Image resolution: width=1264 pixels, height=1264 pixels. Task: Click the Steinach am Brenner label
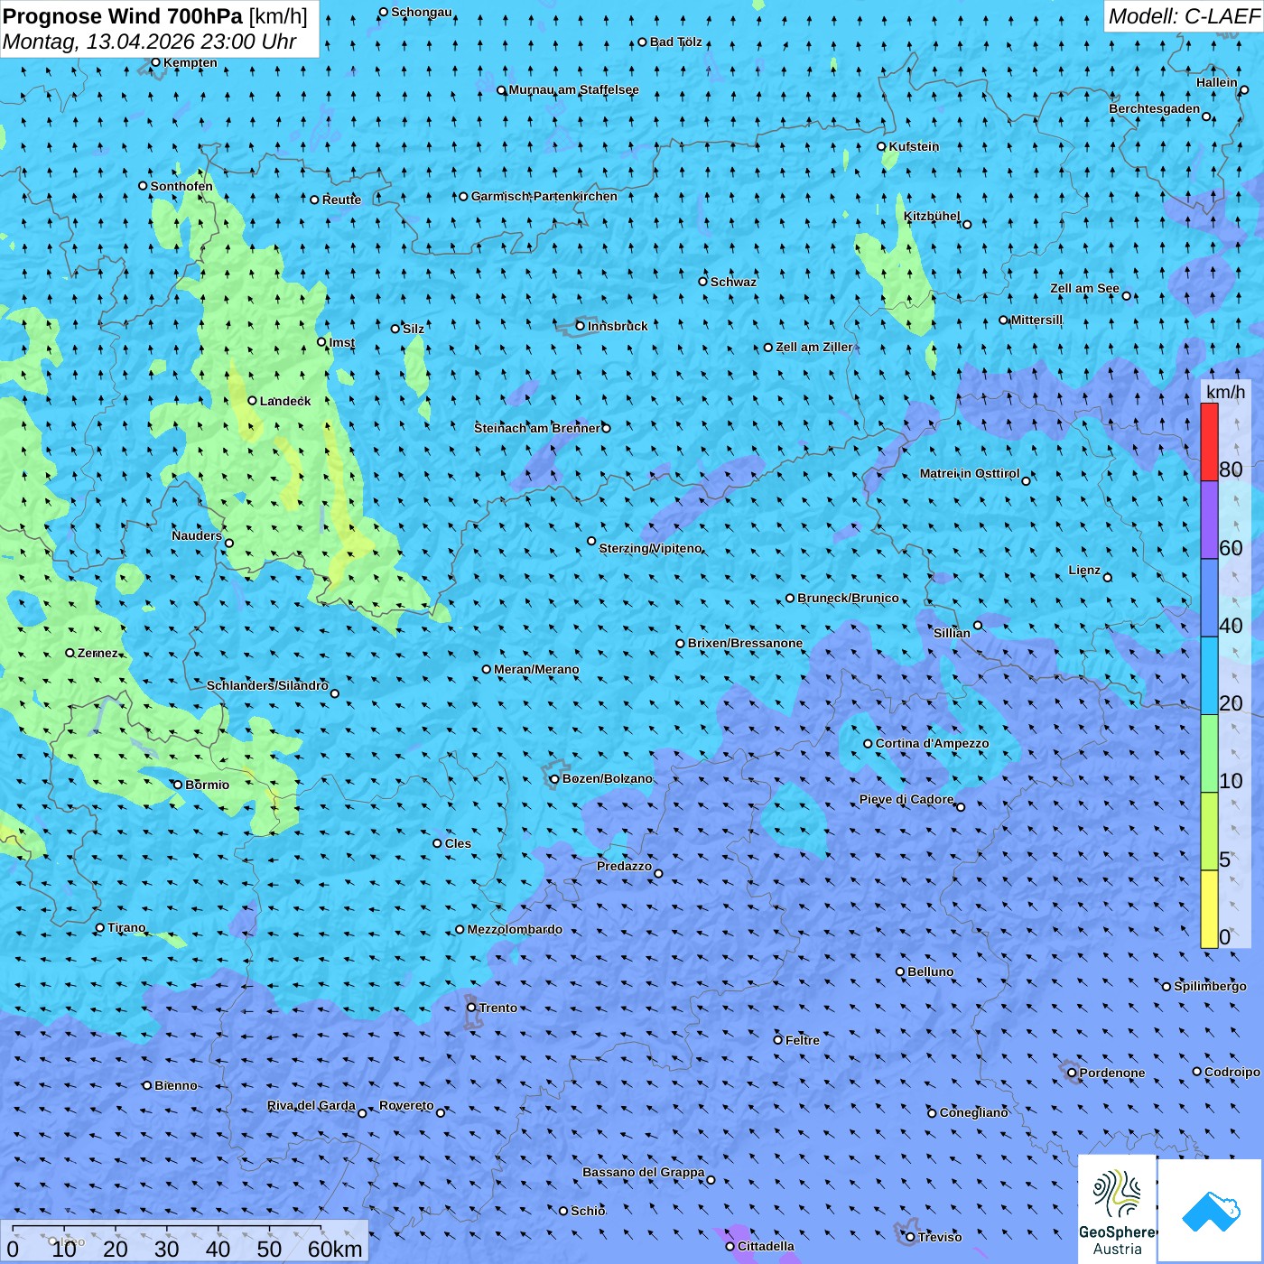536,428
